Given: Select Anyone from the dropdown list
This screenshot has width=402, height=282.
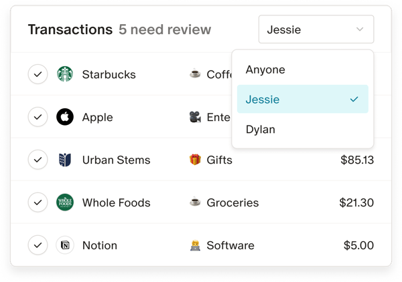Looking at the screenshot, I should click(303, 69).
